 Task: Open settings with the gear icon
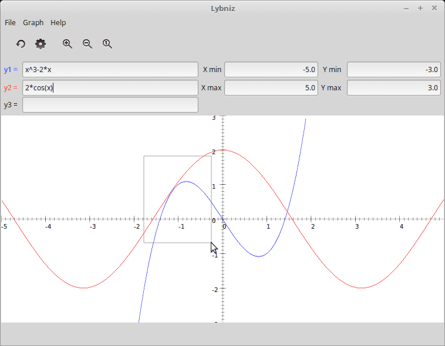41,44
